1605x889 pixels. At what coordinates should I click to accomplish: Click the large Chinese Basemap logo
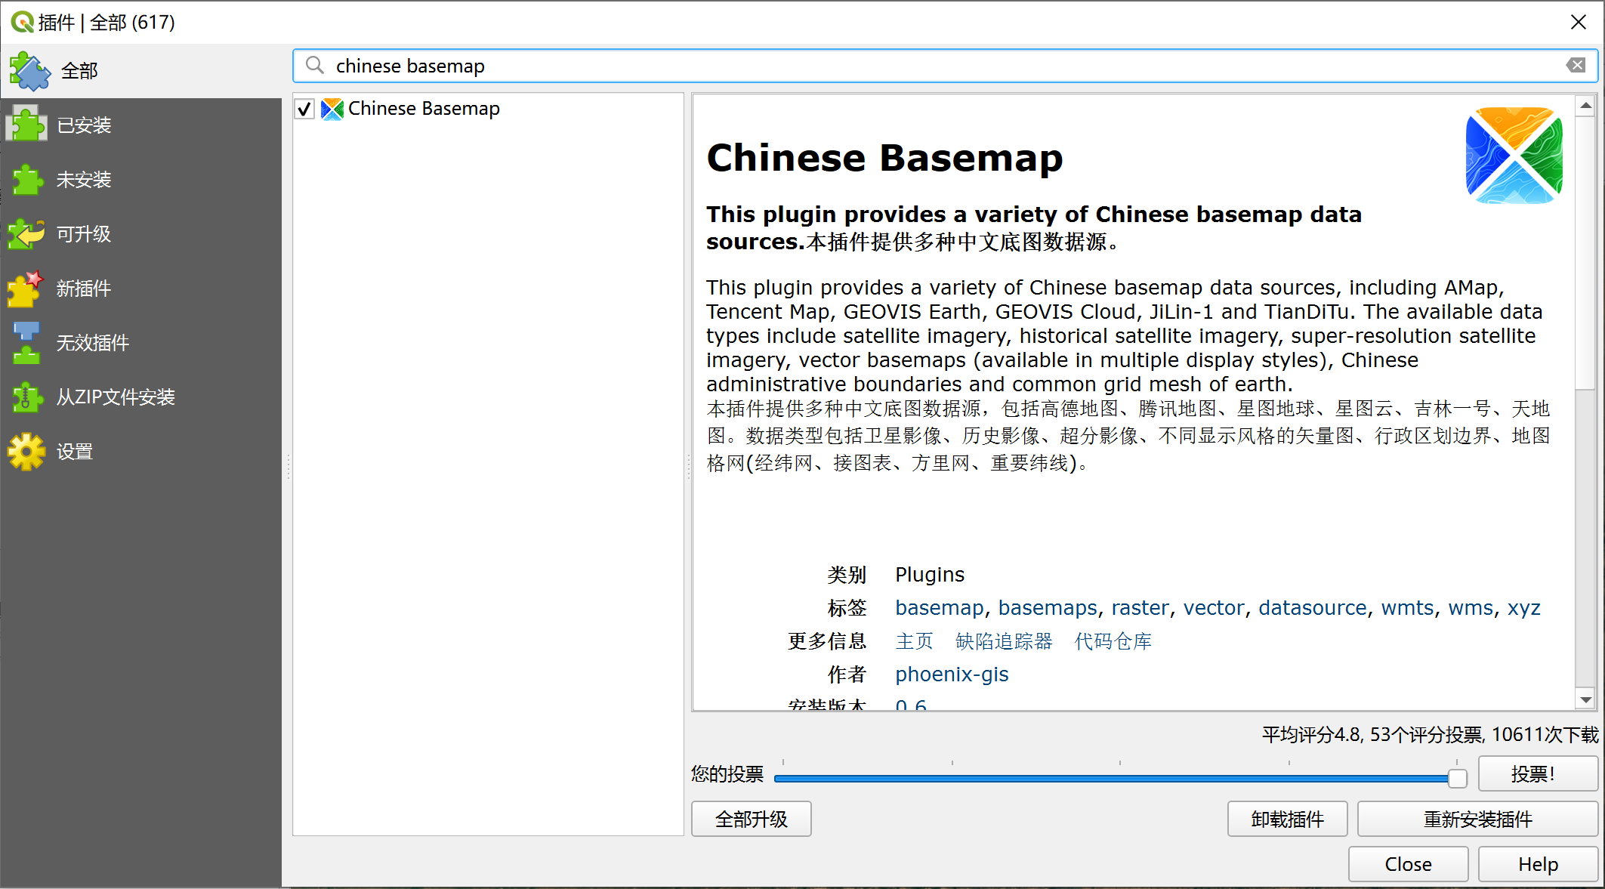pos(1514,155)
